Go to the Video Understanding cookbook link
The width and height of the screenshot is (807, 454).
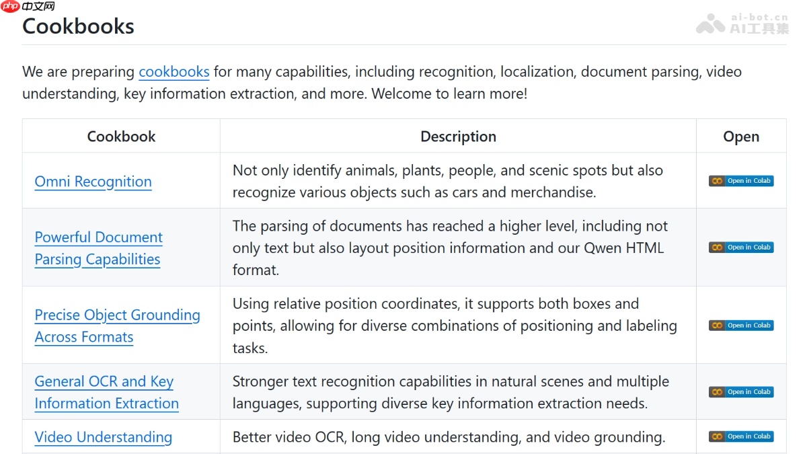click(103, 437)
